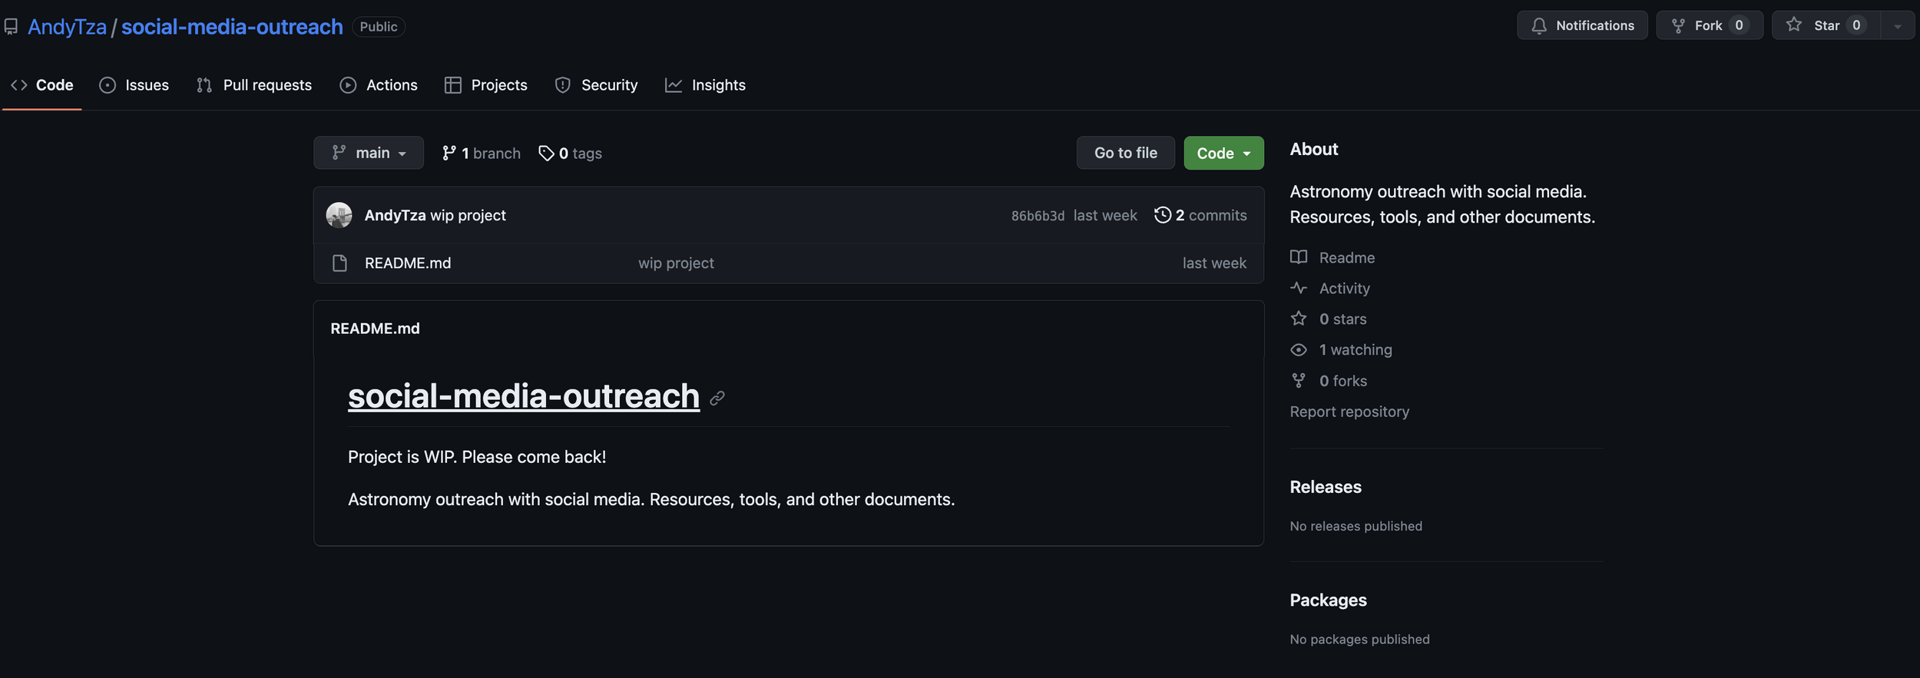Open the AndyTza owner profile link
The height and width of the screenshot is (678, 1920).
pyautogui.click(x=67, y=27)
